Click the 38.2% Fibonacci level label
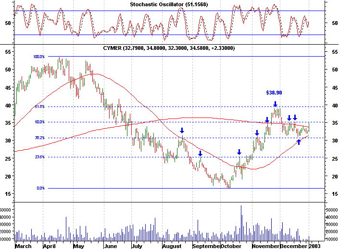Screen dimensions: 339x249 (x=40, y=138)
